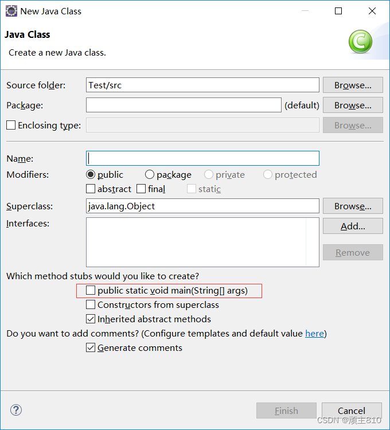The height and width of the screenshot is (430, 390).
Task: Click the '(default)' package label
Action: click(302, 105)
